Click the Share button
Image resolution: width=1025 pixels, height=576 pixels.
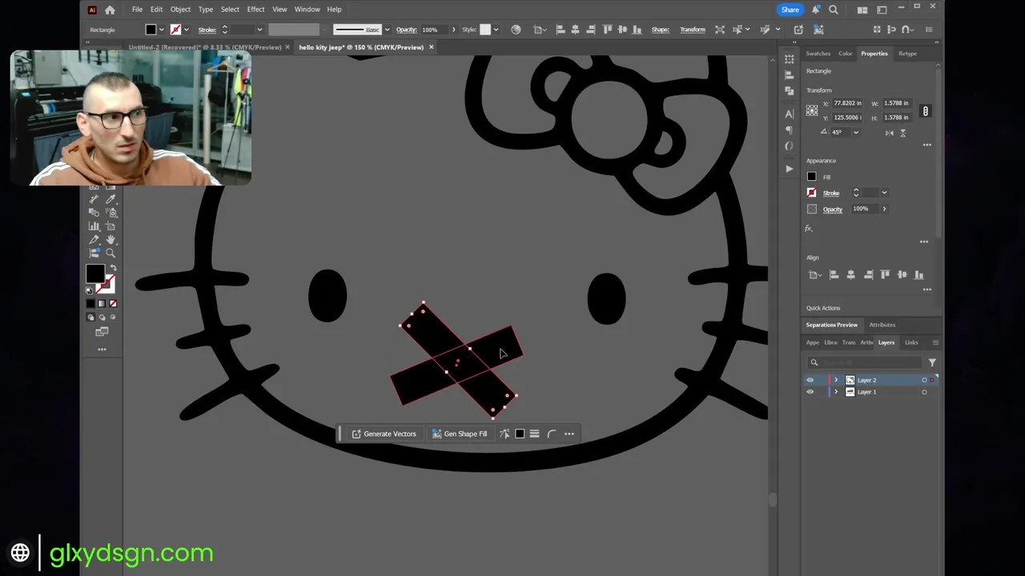point(790,10)
